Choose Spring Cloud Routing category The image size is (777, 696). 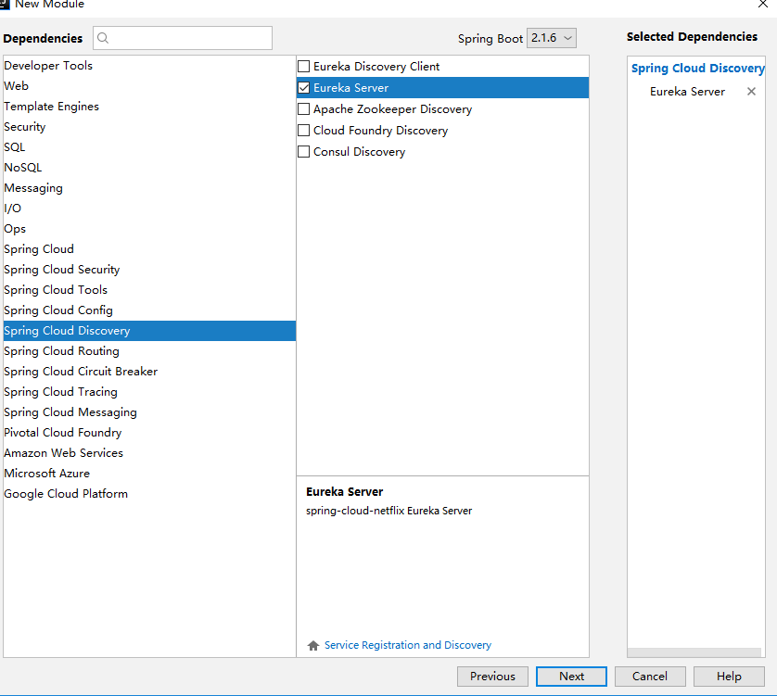tap(149, 350)
